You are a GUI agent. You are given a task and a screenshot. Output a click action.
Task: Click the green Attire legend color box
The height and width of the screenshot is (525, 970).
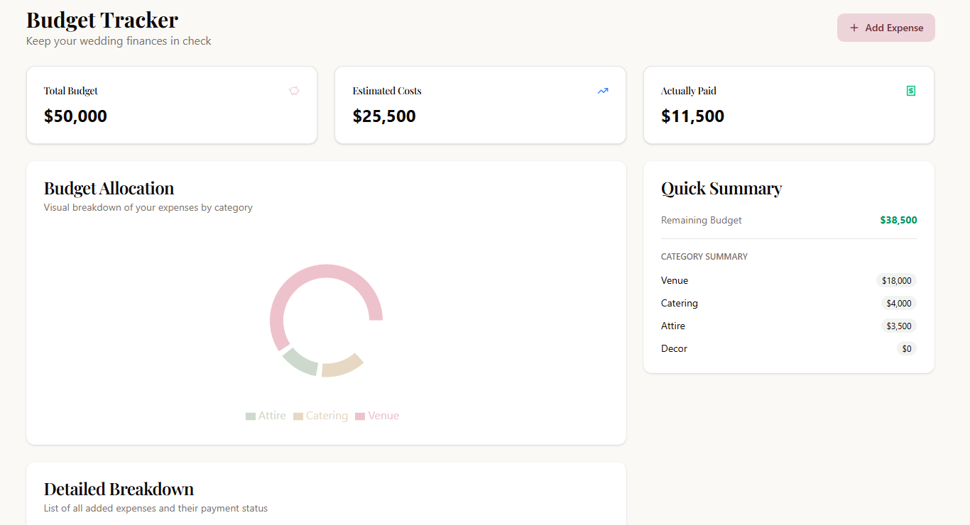point(251,416)
